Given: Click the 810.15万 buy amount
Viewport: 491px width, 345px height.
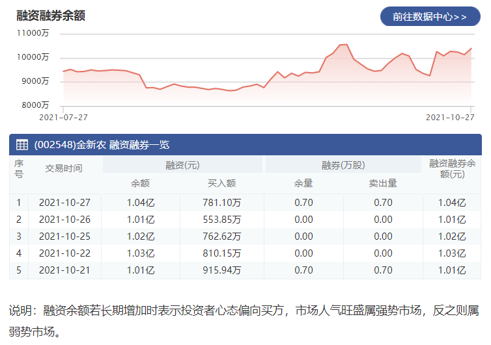Looking at the screenshot, I should click(221, 253).
